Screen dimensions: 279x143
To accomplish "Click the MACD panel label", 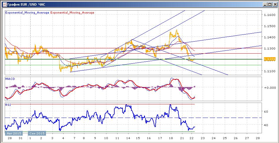I will [9, 79].
